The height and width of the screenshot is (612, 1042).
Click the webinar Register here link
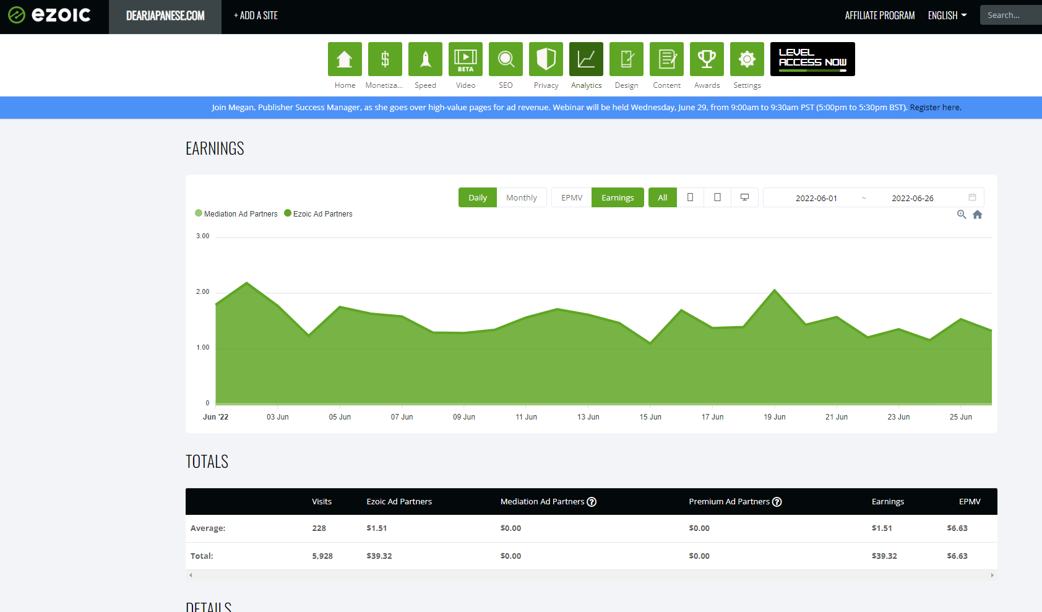coord(935,107)
